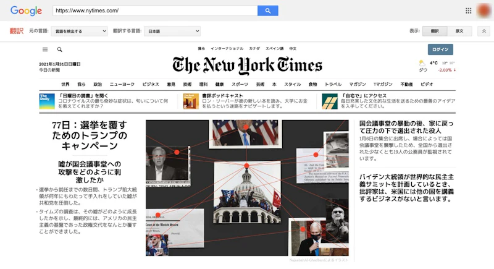Open the ニューヨーク section
Screen dimensions: 494x269
[122, 84]
